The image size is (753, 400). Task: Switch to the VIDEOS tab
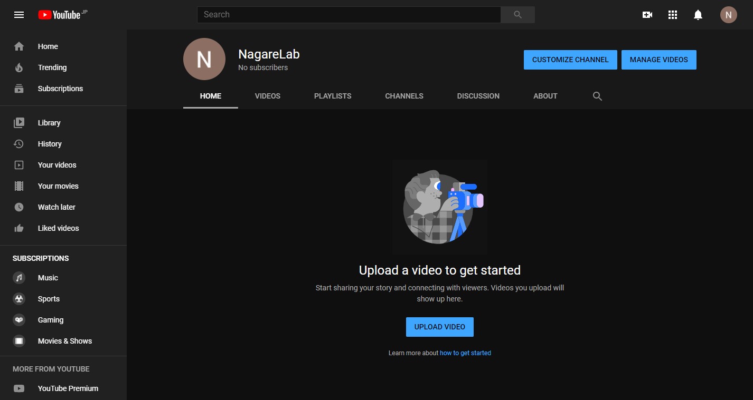click(x=268, y=96)
